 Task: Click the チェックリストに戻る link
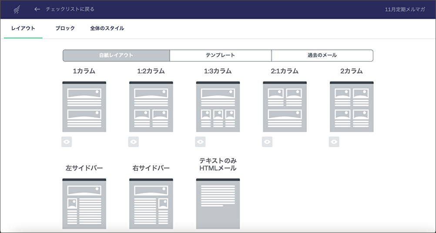coord(70,9)
